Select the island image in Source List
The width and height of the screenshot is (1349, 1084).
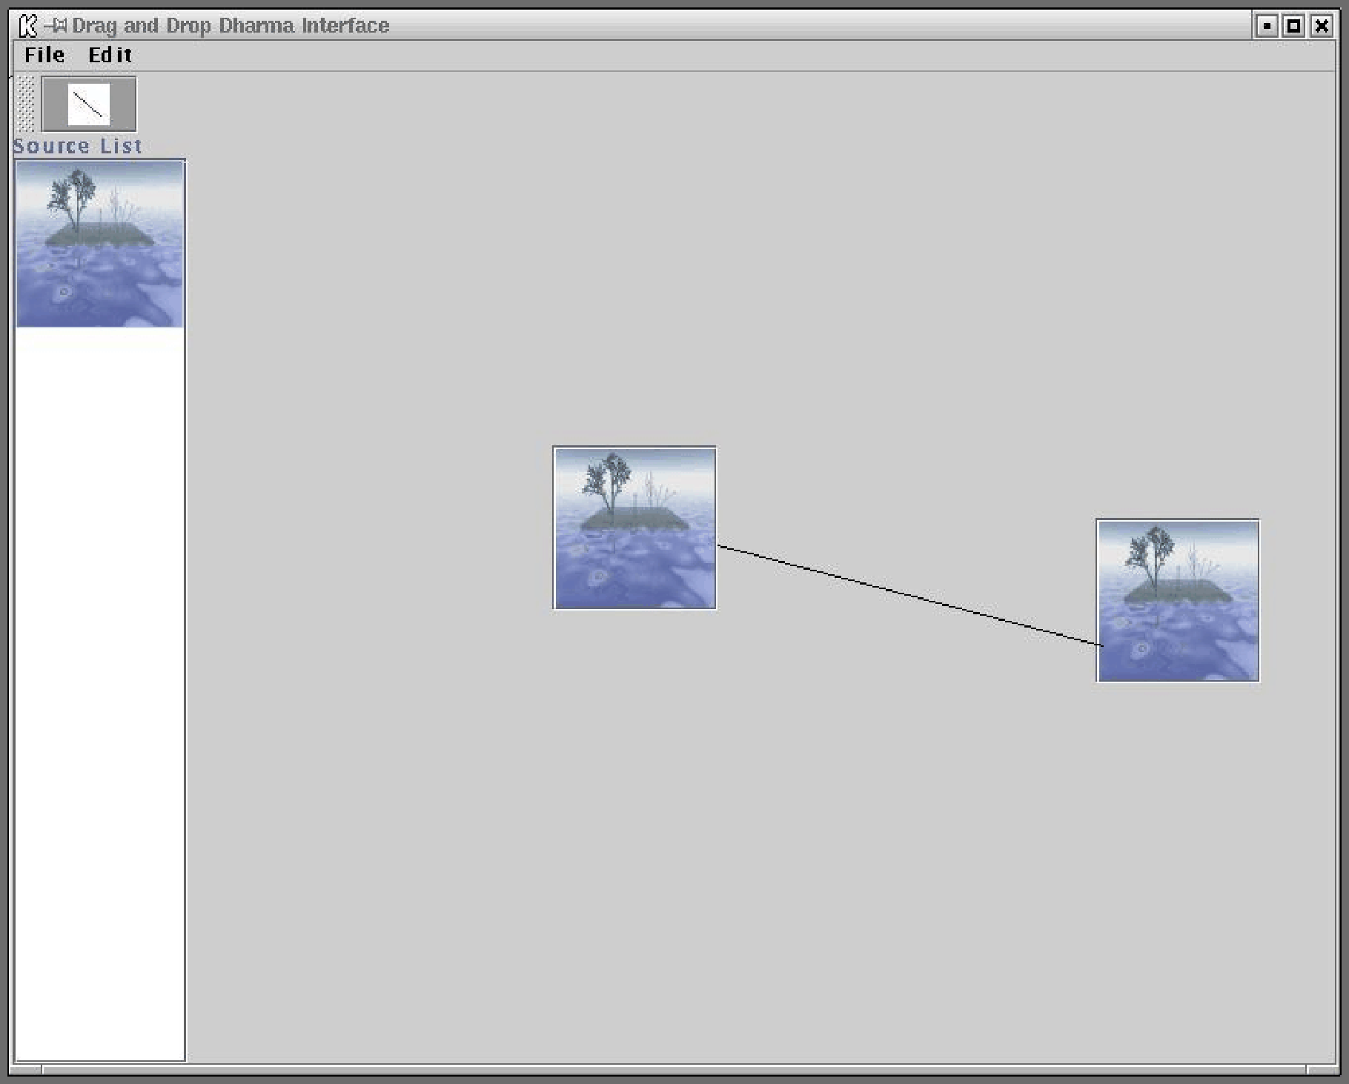(100, 244)
